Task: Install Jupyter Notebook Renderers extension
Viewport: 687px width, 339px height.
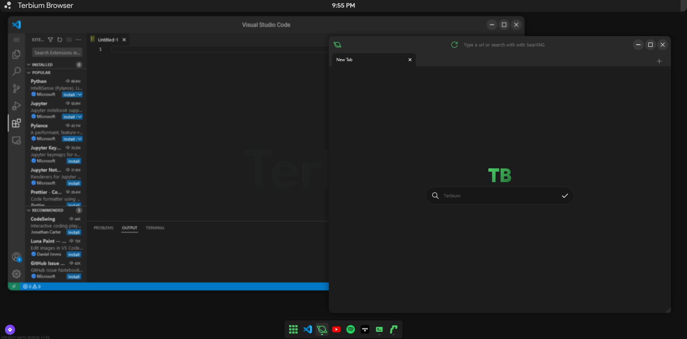Action: coord(74,183)
